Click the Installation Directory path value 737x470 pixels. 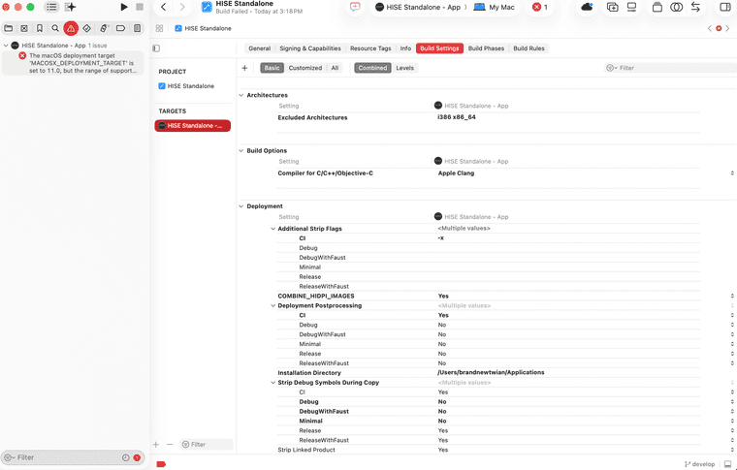pos(491,372)
